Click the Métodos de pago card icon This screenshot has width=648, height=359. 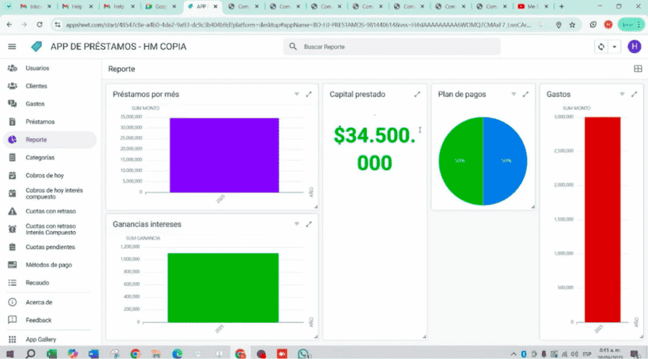point(12,265)
